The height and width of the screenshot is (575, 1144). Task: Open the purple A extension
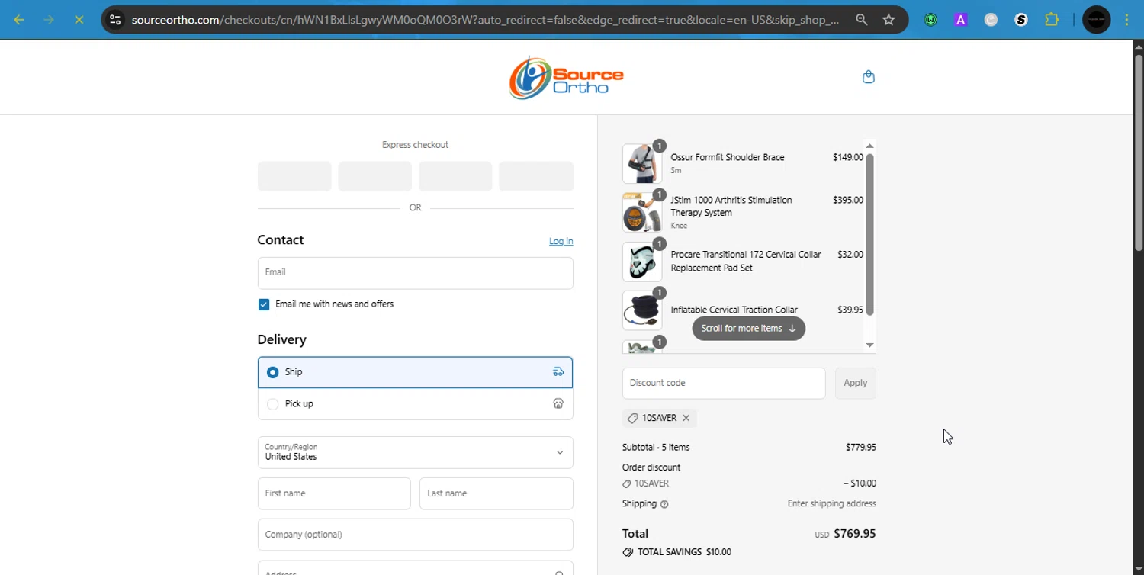tap(961, 20)
